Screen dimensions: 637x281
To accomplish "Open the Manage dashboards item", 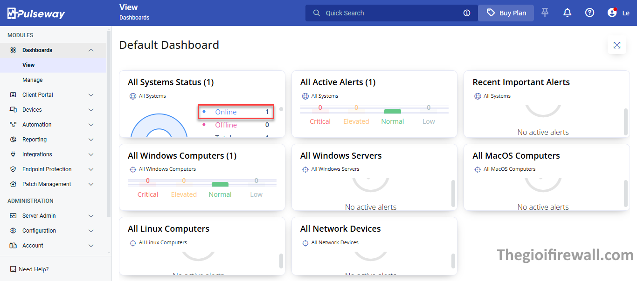I will [x=33, y=80].
